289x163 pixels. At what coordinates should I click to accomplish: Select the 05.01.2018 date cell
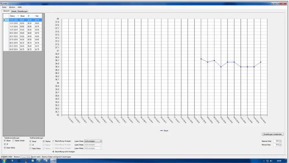(x=14, y=46)
